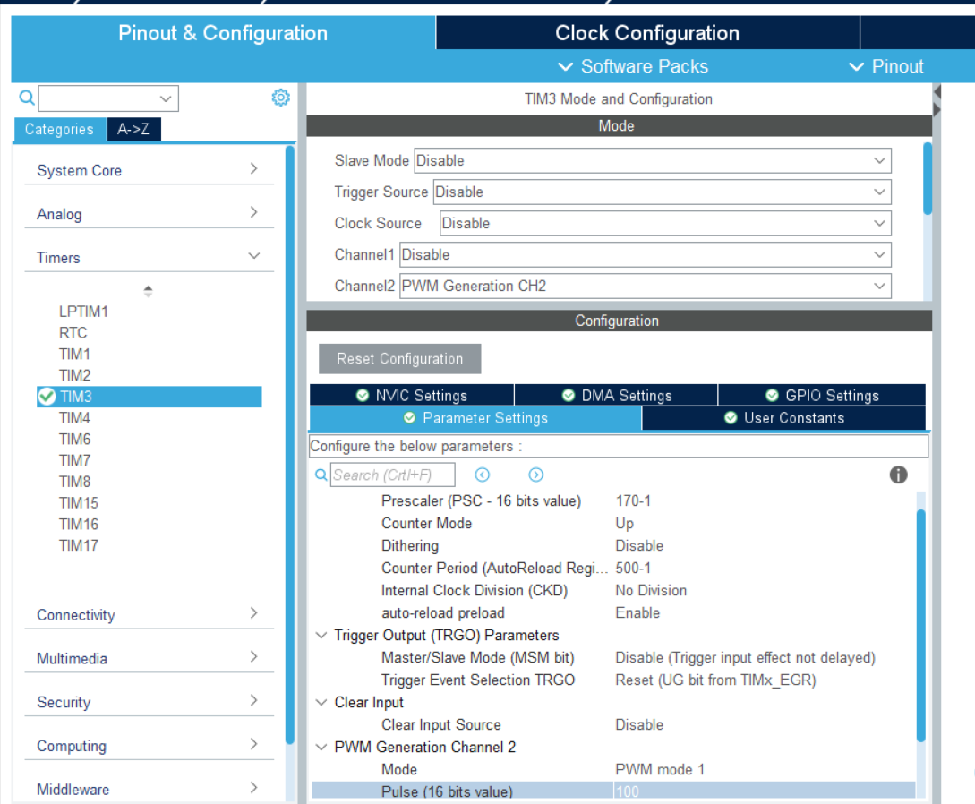Click the Counter Mode value Up
975x804 pixels.
click(x=624, y=523)
